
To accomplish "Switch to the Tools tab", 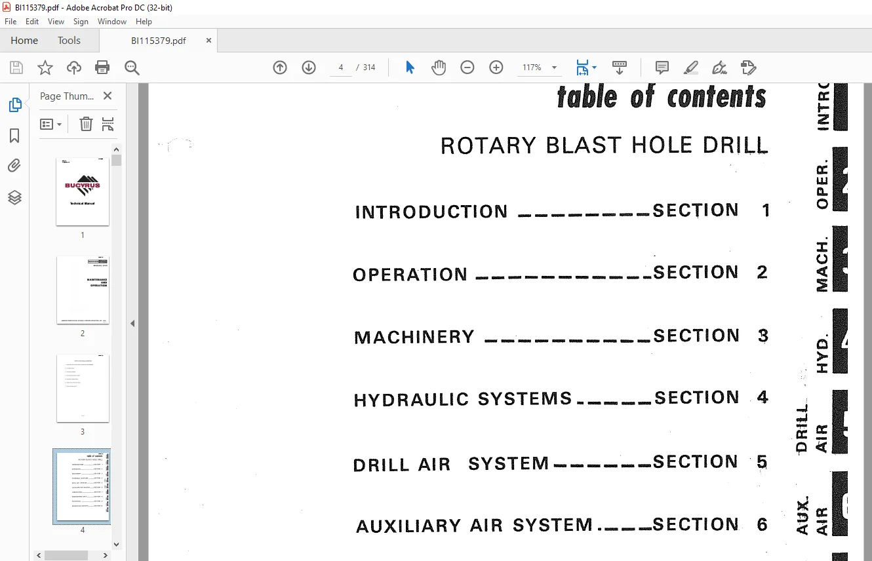I will pyautogui.click(x=69, y=41).
